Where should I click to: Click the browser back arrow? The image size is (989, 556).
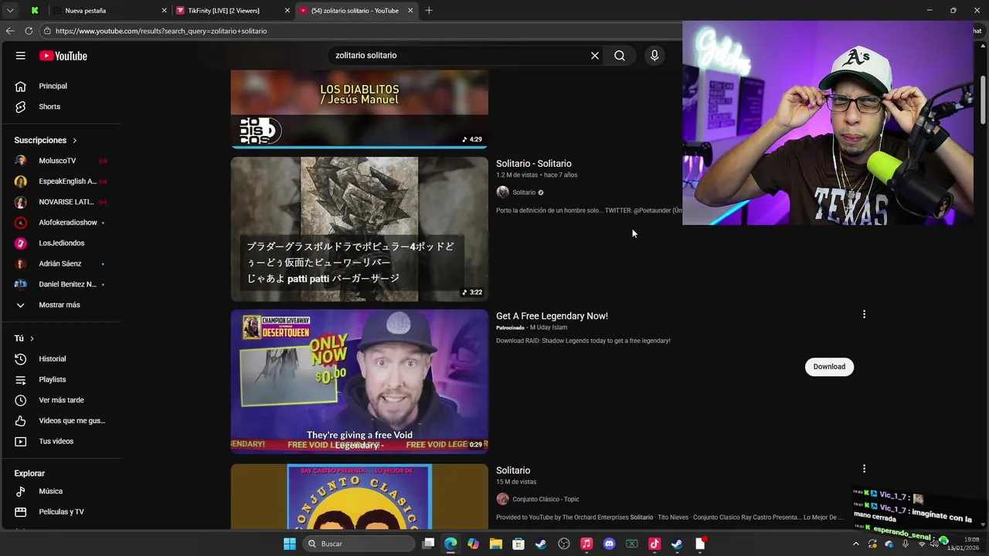(x=10, y=31)
